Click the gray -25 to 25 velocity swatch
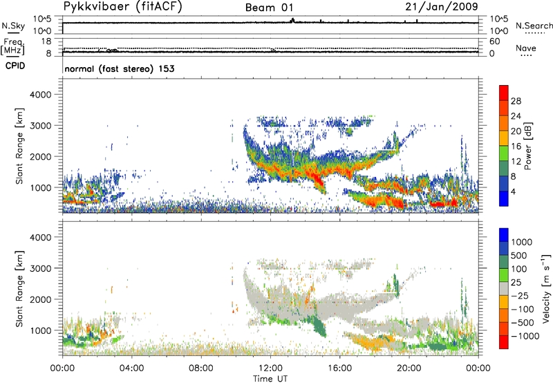The height and width of the screenshot is (383, 553). 504,289
